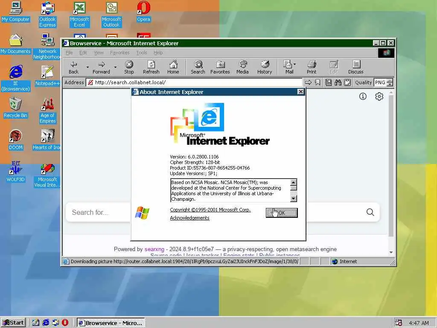Click the binoculars find icon
437x328 pixels.
point(338,82)
